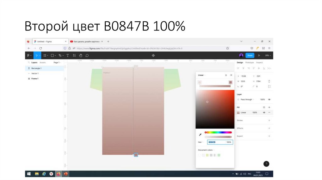Open the Layers tab
Viewport: 322px width, 180px height.
coord(34,62)
